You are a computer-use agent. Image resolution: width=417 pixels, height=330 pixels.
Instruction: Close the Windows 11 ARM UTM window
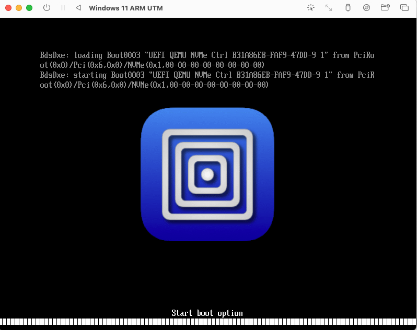coord(8,8)
